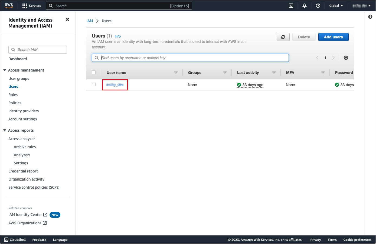Collapse the Access reports section
The width and height of the screenshot is (376, 244).
tap(5, 130)
